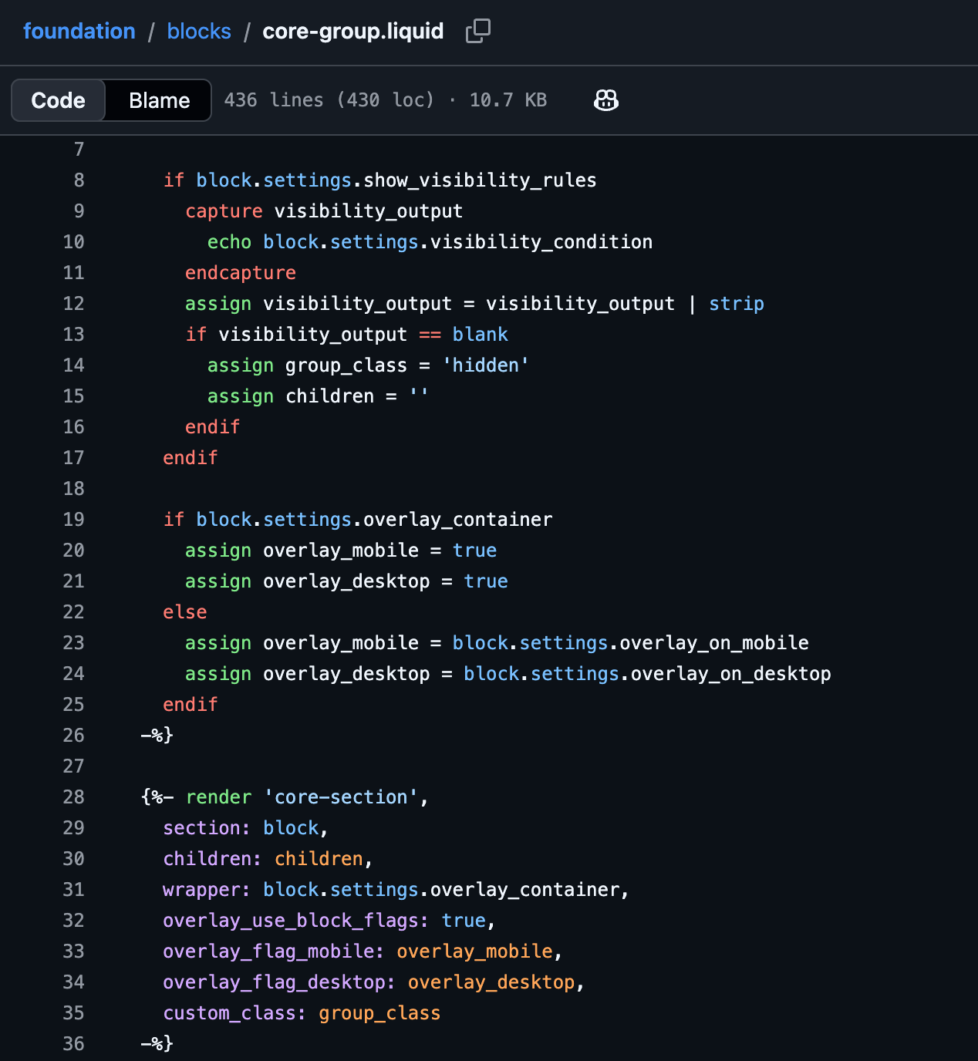Click 'group_class' value on line 35
Viewport: 978px width, 1061px height.
[x=379, y=1013]
